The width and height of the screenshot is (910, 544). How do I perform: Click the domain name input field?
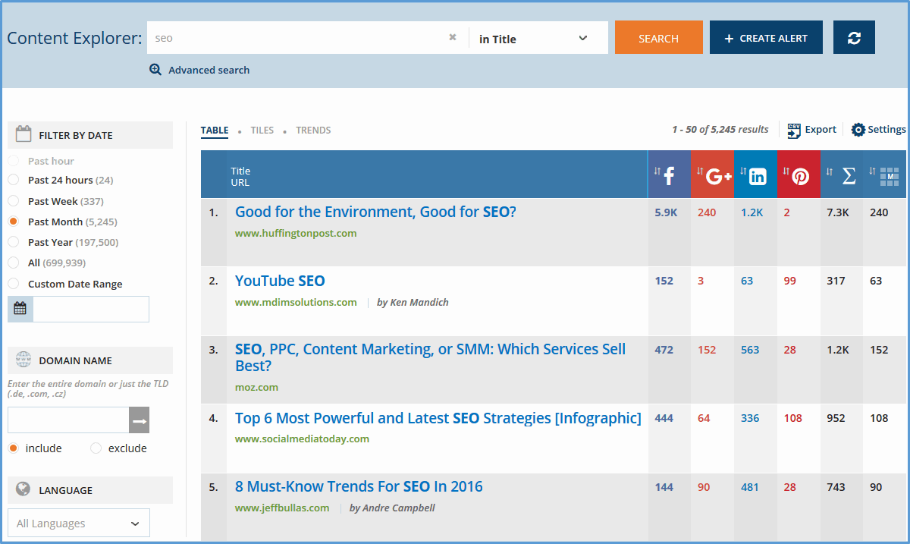coord(68,420)
